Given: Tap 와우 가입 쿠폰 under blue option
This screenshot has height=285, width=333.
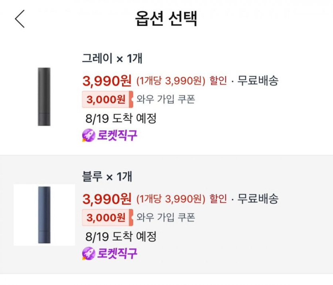Looking at the screenshot, I should [166, 218].
